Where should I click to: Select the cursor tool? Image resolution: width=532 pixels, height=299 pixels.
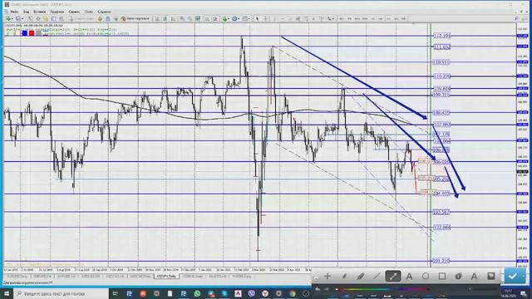pyautogui.click(x=257, y=18)
